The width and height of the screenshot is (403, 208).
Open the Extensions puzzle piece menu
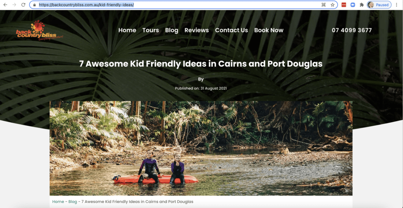362,5
